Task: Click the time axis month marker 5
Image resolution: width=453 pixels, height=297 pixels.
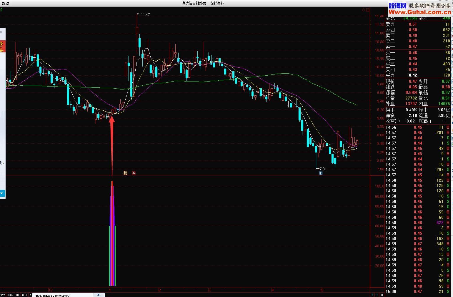Action: (x=322, y=290)
